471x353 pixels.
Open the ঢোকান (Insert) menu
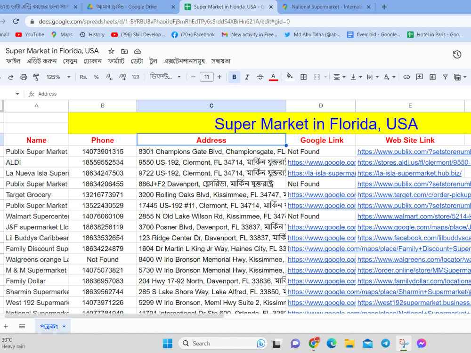pos(92,61)
